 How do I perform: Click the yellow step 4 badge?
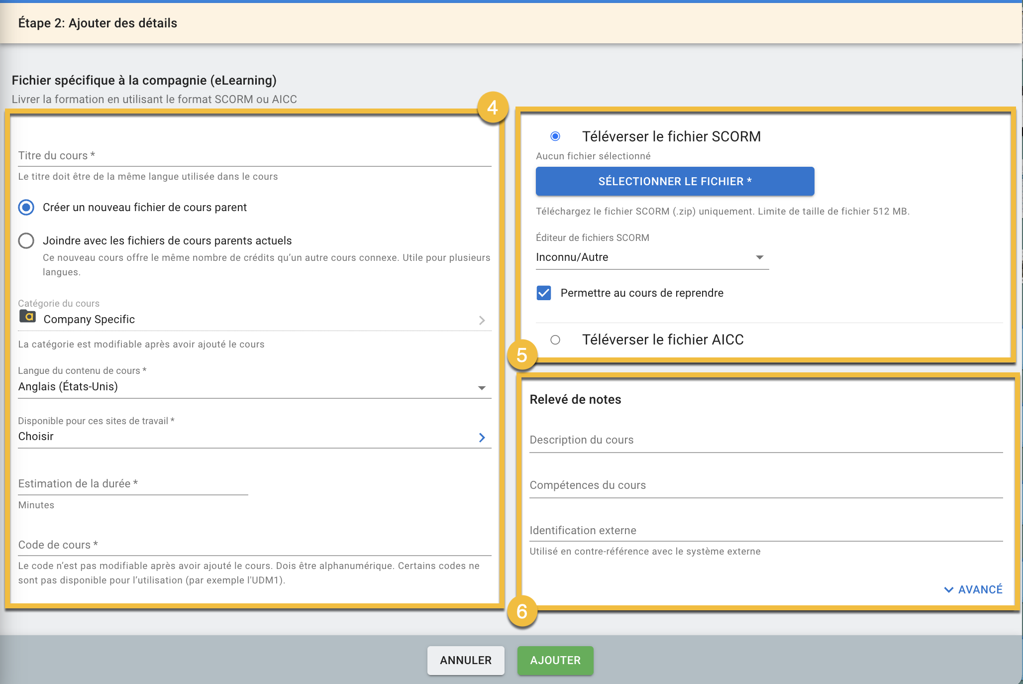492,108
